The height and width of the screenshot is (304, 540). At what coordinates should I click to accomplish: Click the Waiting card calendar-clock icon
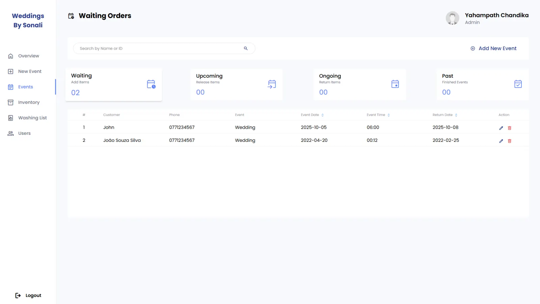coord(151,84)
